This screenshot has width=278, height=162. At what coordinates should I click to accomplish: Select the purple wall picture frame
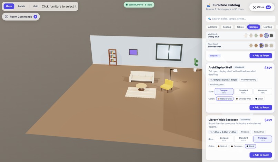click(x=133, y=52)
